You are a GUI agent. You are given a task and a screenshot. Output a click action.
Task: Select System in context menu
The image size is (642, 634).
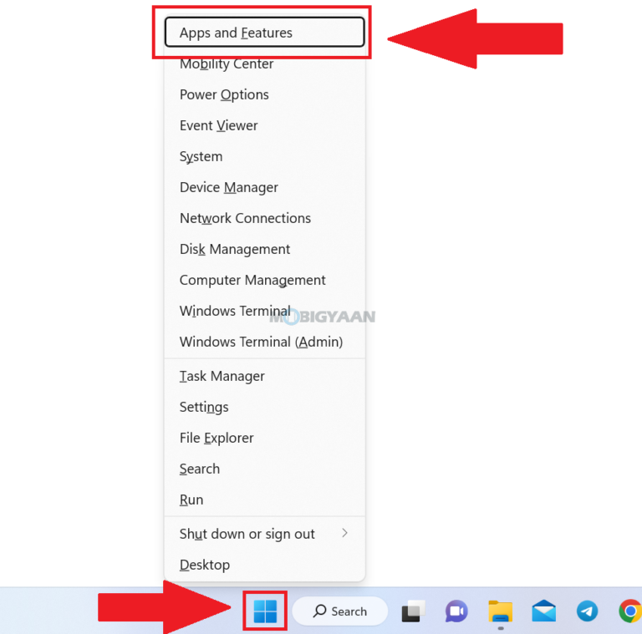point(264,156)
